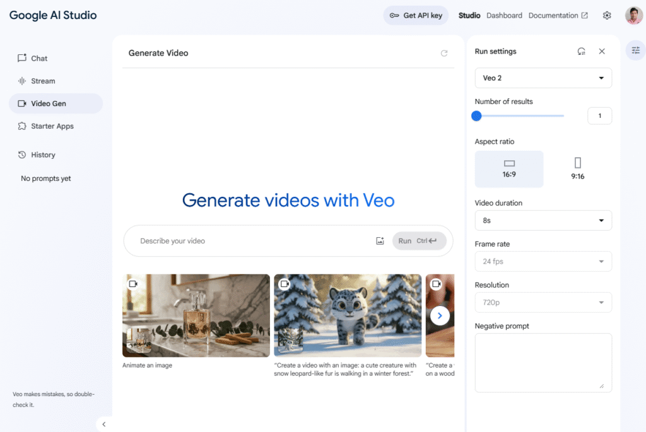Image resolution: width=646 pixels, height=432 pixels.
Task: Click the No prompts yet text
Action: tap(45, 178)
